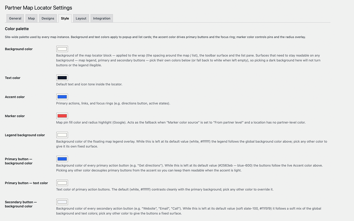
Task: Click the Secondary button background color swatch
Action: [x=62, y=202]
